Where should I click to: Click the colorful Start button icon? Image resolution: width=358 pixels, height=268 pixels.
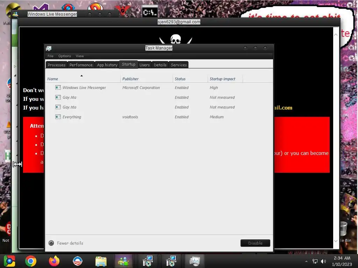[9, 261]
